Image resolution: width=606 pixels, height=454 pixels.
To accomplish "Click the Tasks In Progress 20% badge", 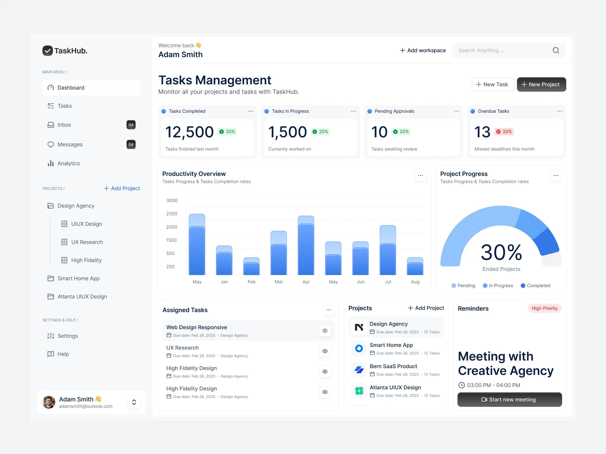I will (x=320, y=132).
